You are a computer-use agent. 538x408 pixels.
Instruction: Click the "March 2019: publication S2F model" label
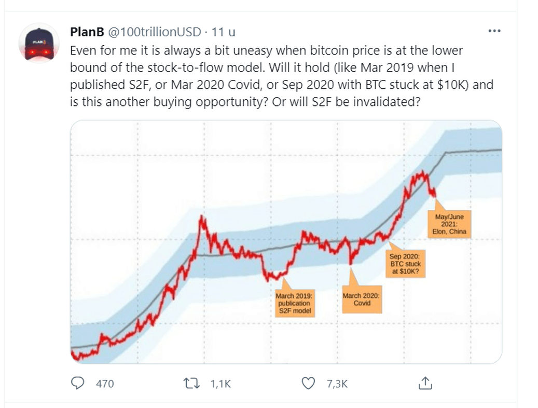[x=294, y=303]
